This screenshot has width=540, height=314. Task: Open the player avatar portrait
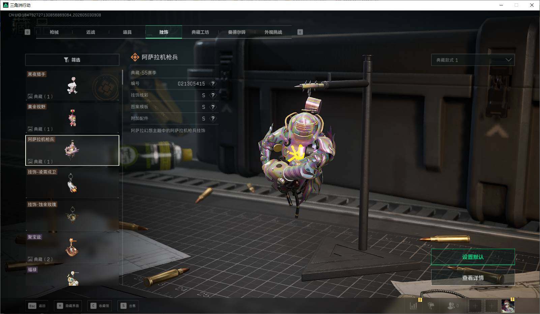508,306
